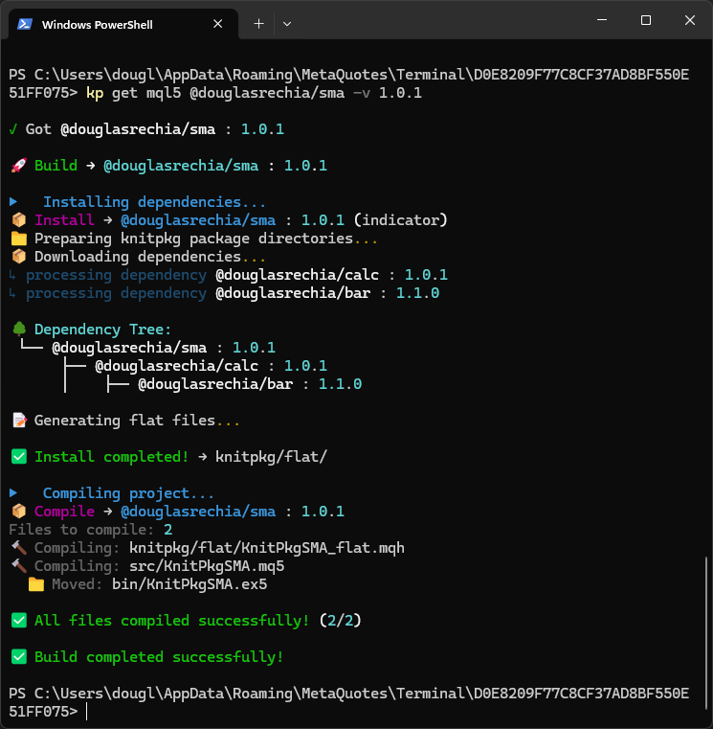Click 'Dependency Tree:' heading
Image resolution: width=713 pixels, height=729 pixels.
click(102, 330)
